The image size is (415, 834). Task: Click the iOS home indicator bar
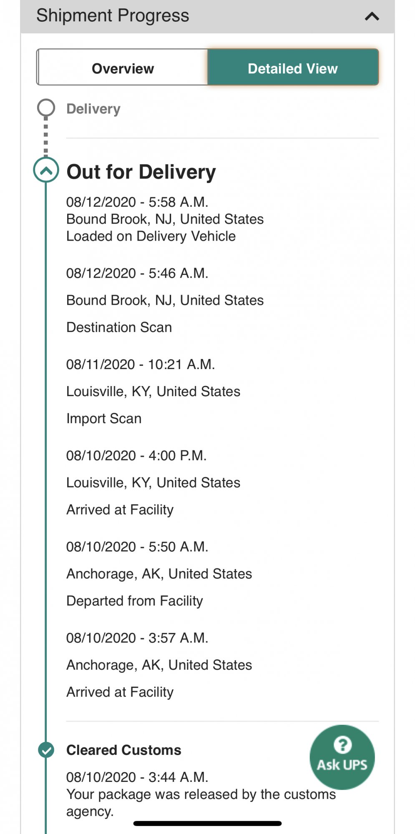tap(207, 824)
